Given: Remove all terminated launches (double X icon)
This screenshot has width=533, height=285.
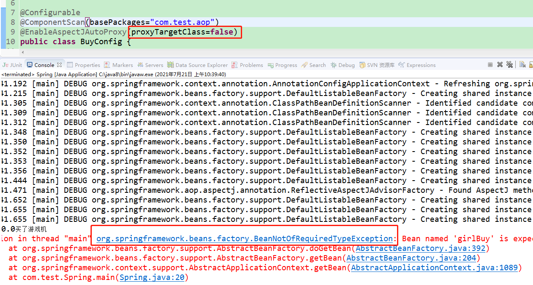Looking at the screenshot, I should pyautogui.click(x=509, y=65).
